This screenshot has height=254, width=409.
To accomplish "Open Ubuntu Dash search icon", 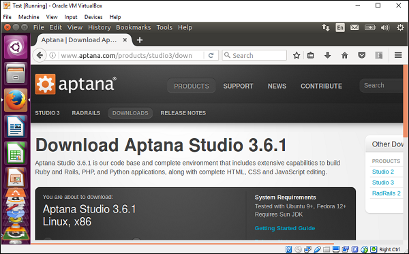I will (16, 47).
